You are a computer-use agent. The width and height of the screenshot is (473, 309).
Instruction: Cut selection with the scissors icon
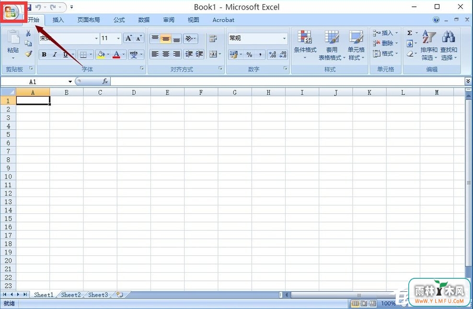point(28,33)
